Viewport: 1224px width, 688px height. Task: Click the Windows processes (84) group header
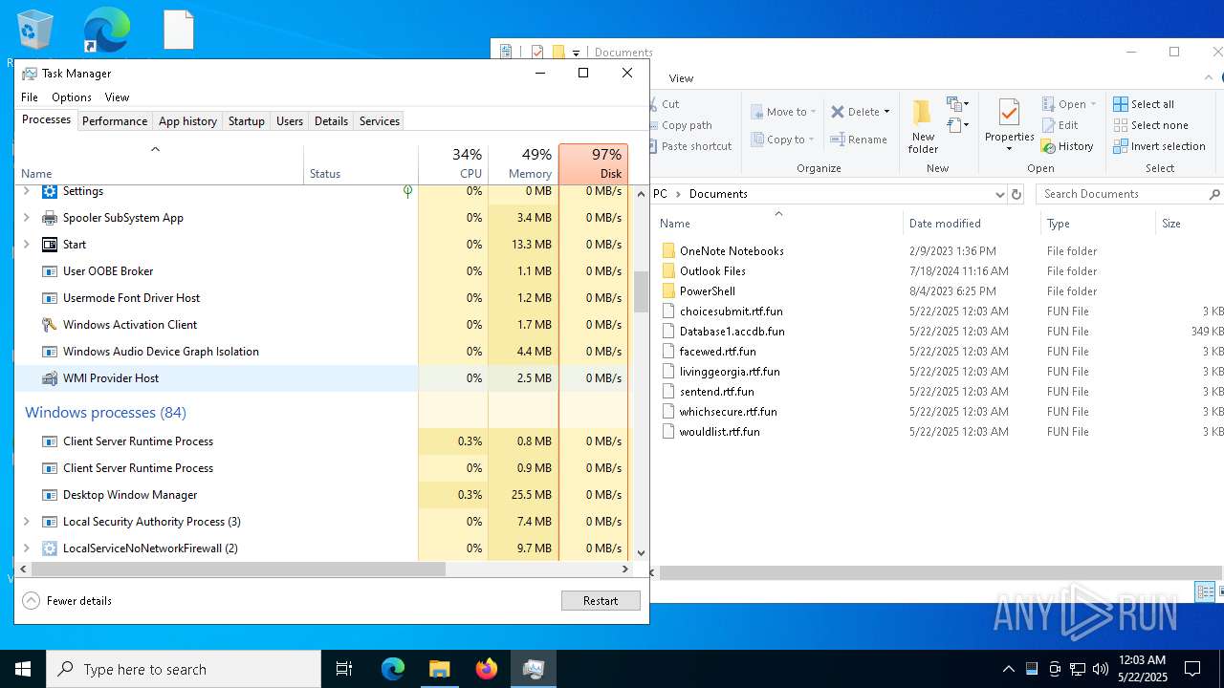coord(105,413)
